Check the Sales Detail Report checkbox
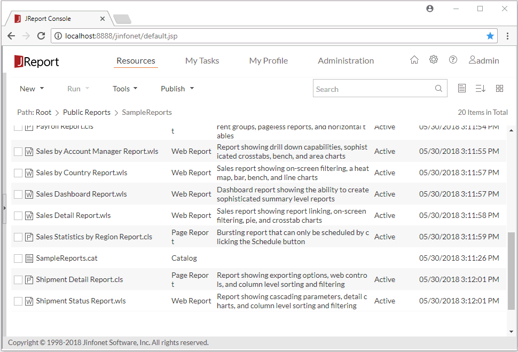Image resolution: width=518 pixels, height=352 pixels. click(x=18, y=216)
